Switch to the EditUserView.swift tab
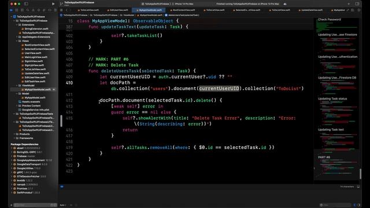 coord(117,10)
